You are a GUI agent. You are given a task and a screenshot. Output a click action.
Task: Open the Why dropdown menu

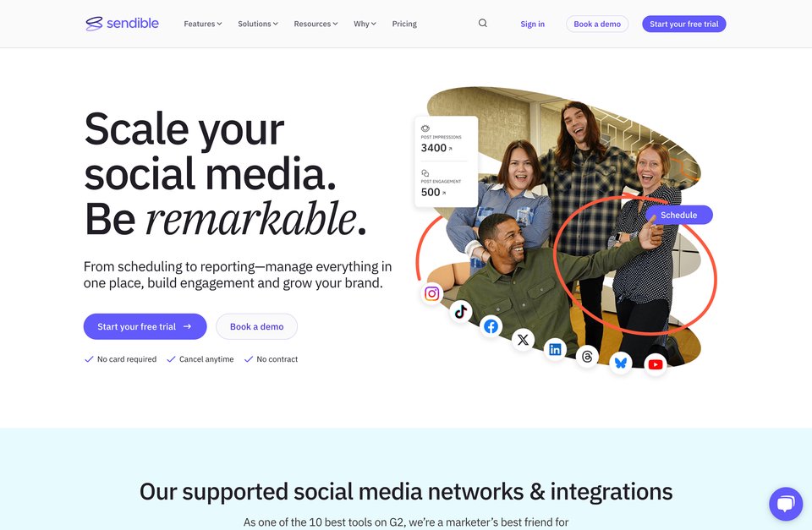(x=365, y=24)
